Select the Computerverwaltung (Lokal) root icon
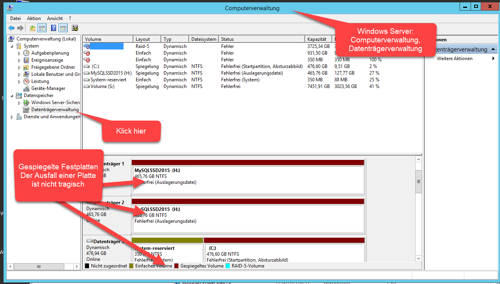Image resolution: width=500 pixels, height=284 pixels. coord(12,39)
